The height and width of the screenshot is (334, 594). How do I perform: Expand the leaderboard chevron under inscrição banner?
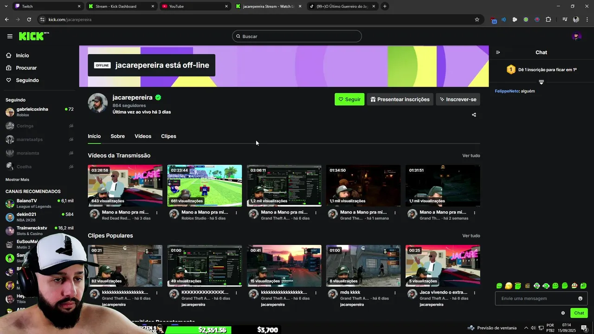click(541, 82)
